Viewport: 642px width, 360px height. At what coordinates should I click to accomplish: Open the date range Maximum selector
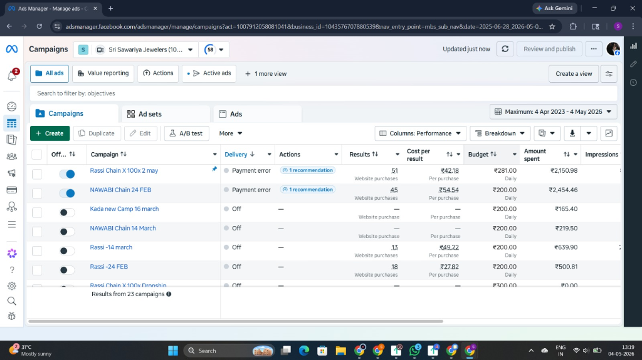coord(553,111)
